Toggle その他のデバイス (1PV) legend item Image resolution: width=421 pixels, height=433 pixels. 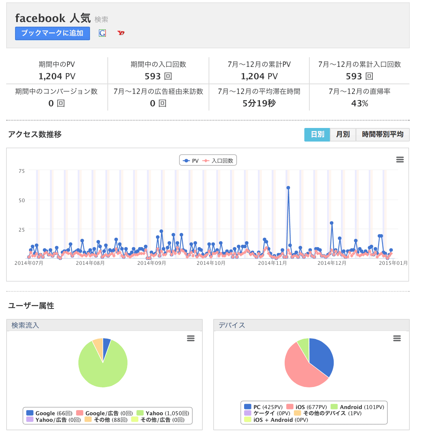click(x=328, y=413)
